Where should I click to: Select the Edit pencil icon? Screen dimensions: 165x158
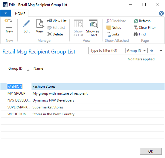tap(27, 23)
